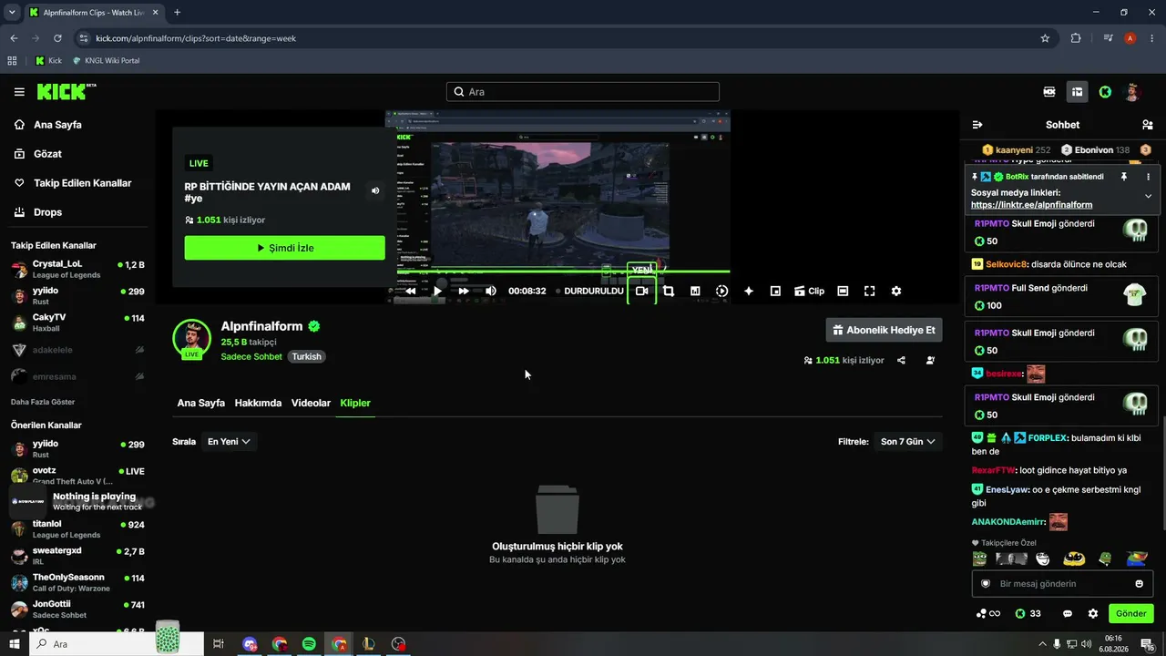The image size is (1166, 656).
Task: Click the Şimdi İzle button
Action: (285, 248)
